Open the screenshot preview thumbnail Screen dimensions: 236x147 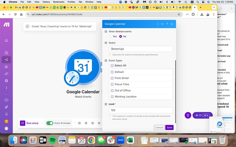[221, 124]
